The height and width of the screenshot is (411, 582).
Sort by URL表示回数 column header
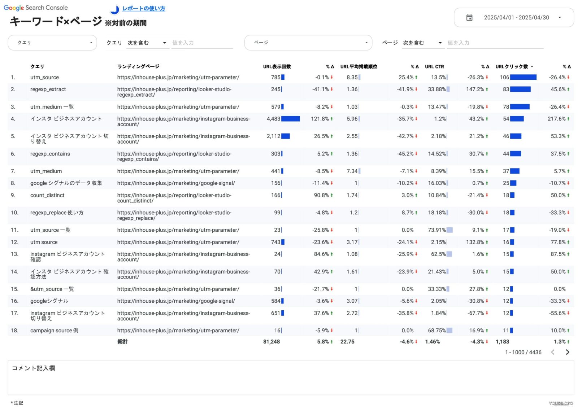(277, 67)
